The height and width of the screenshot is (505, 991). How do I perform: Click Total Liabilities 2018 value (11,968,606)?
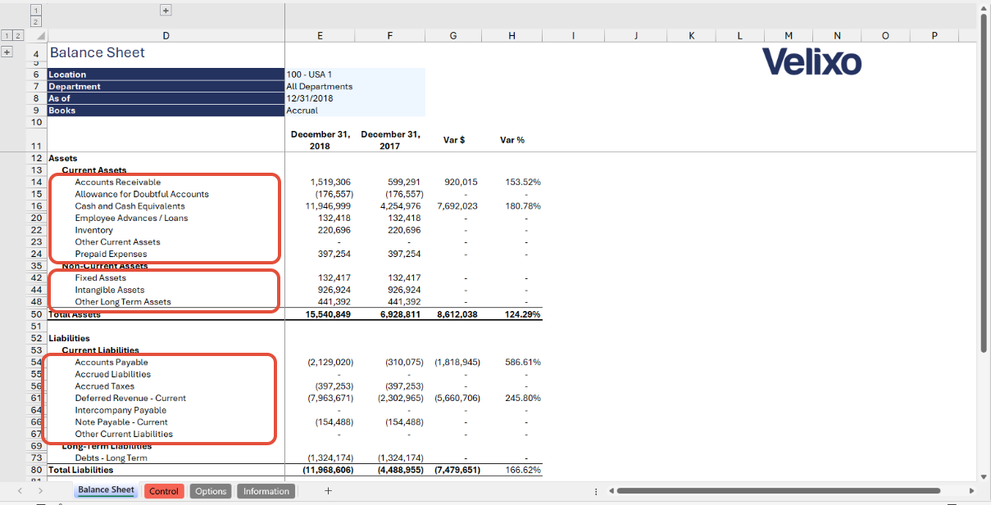(x=328, y=470)
